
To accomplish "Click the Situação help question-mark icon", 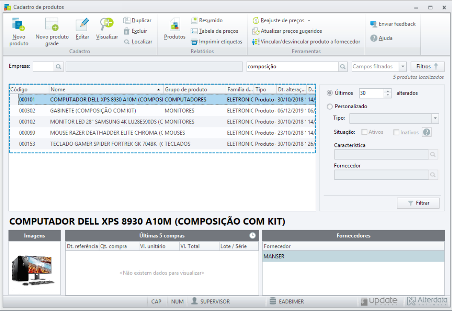I will coord(427,132).
